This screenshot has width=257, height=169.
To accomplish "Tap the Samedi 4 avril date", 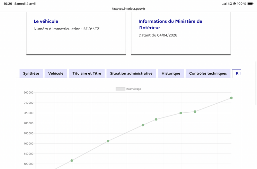I will pyautogui.click(x=25, y=4).
